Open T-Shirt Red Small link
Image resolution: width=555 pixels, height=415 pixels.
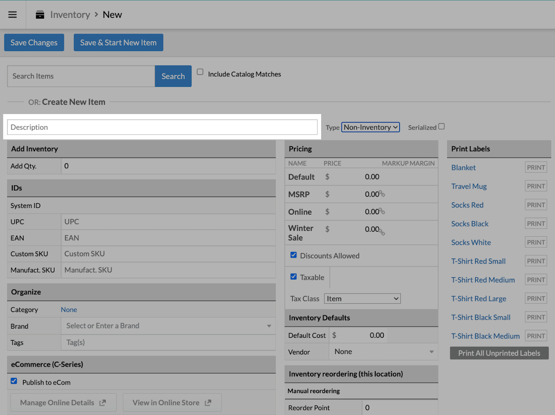coord(478,261)
